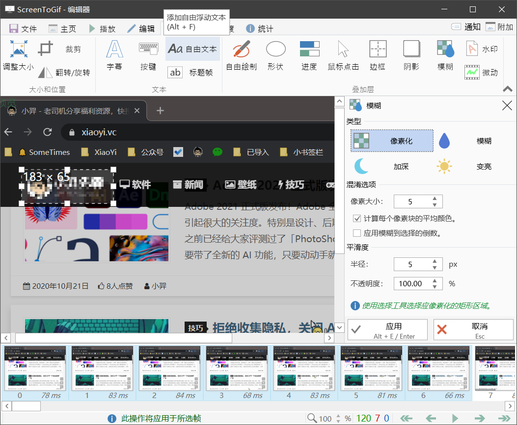Switch blur type to 加深 (Darken)
The height and width of the screenshot is (425, 517).
pos(392,166)
